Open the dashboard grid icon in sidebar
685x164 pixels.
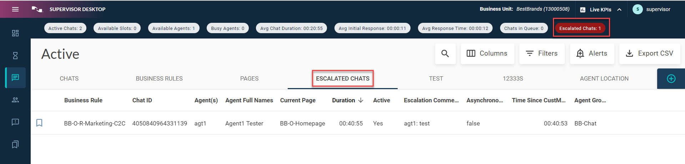[x=15, y=33]
